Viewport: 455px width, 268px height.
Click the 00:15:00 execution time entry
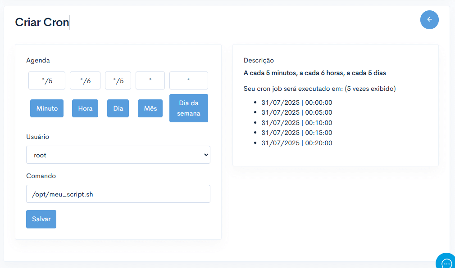pyautogui.click(x=296, y=133)
